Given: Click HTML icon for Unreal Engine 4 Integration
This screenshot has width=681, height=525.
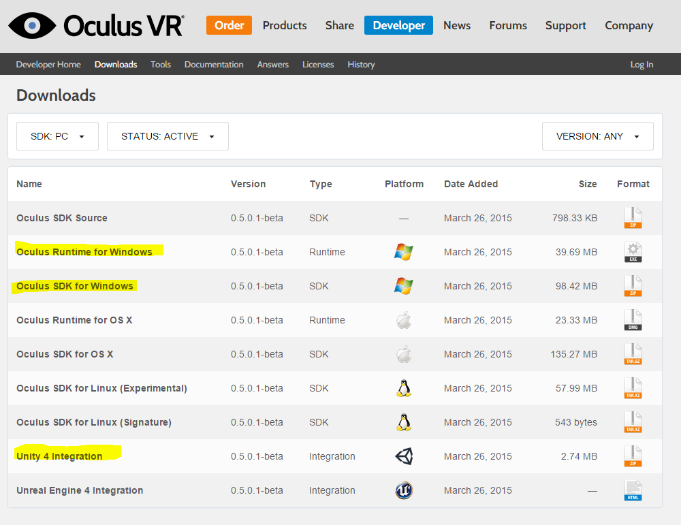Looking at the screenshot, I should coord(633,490).
